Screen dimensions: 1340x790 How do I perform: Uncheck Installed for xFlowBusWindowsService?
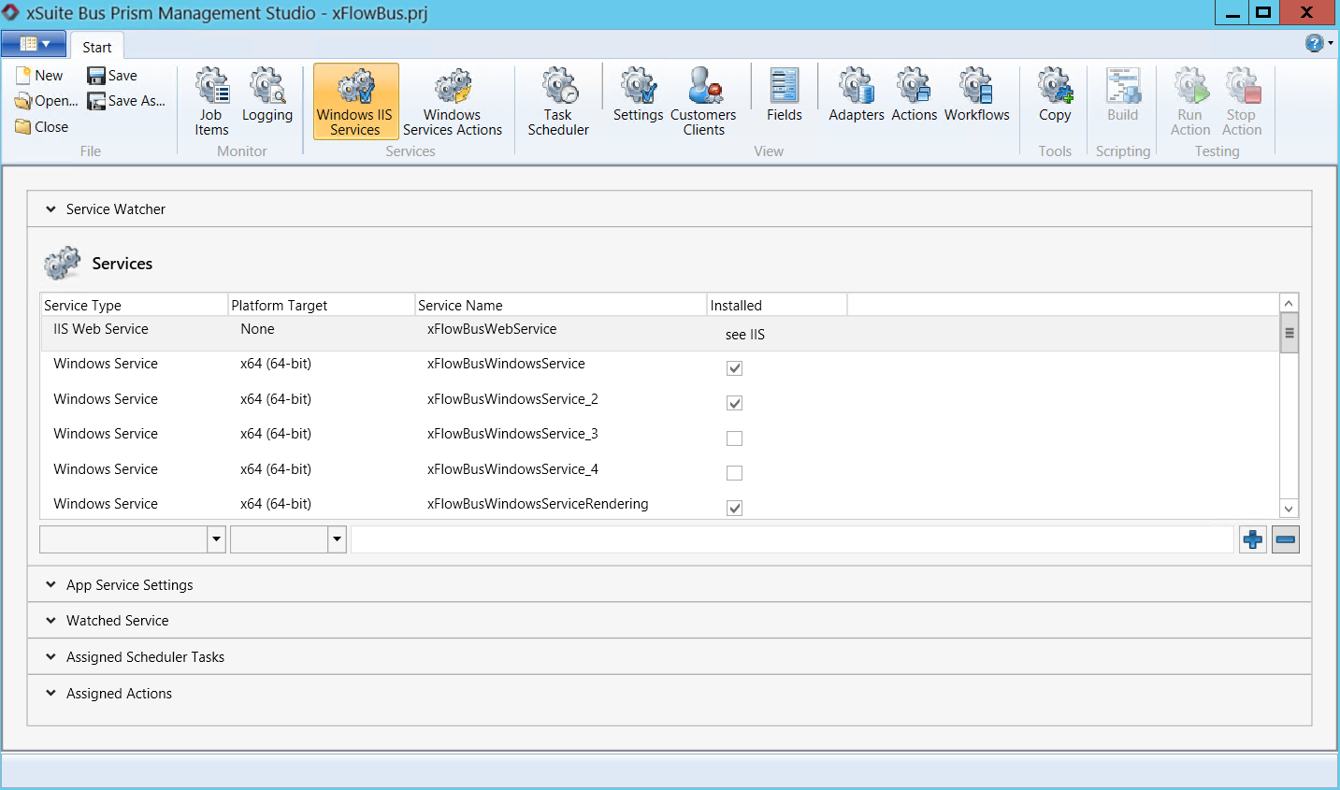(x=735, y=368)
